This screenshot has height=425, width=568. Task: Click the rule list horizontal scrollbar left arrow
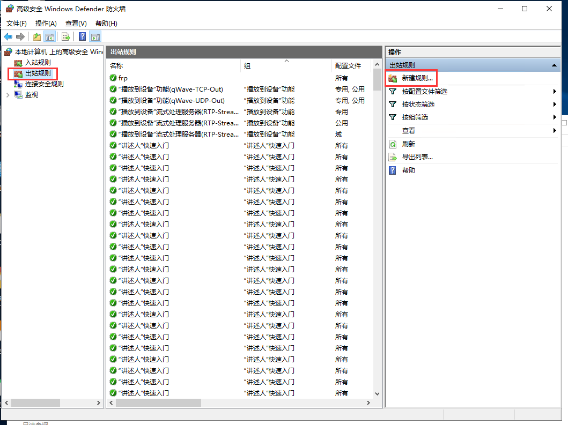click(111, 403)
